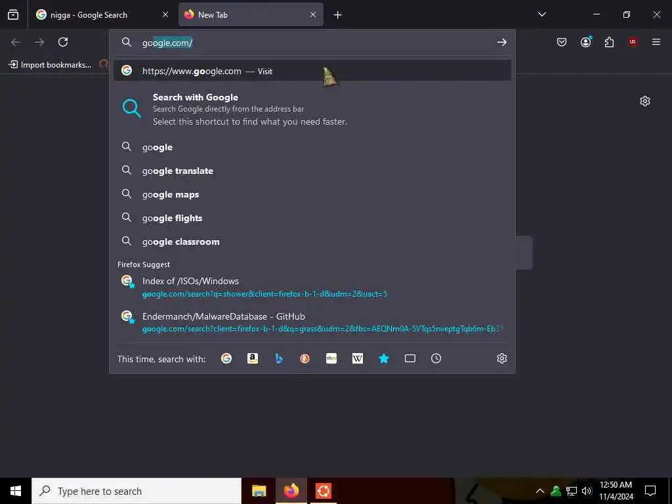The height and width of the screenshot is (504, 672).
Task: Choose 'google translate' suggestion
Action: (x=312, y=171)
